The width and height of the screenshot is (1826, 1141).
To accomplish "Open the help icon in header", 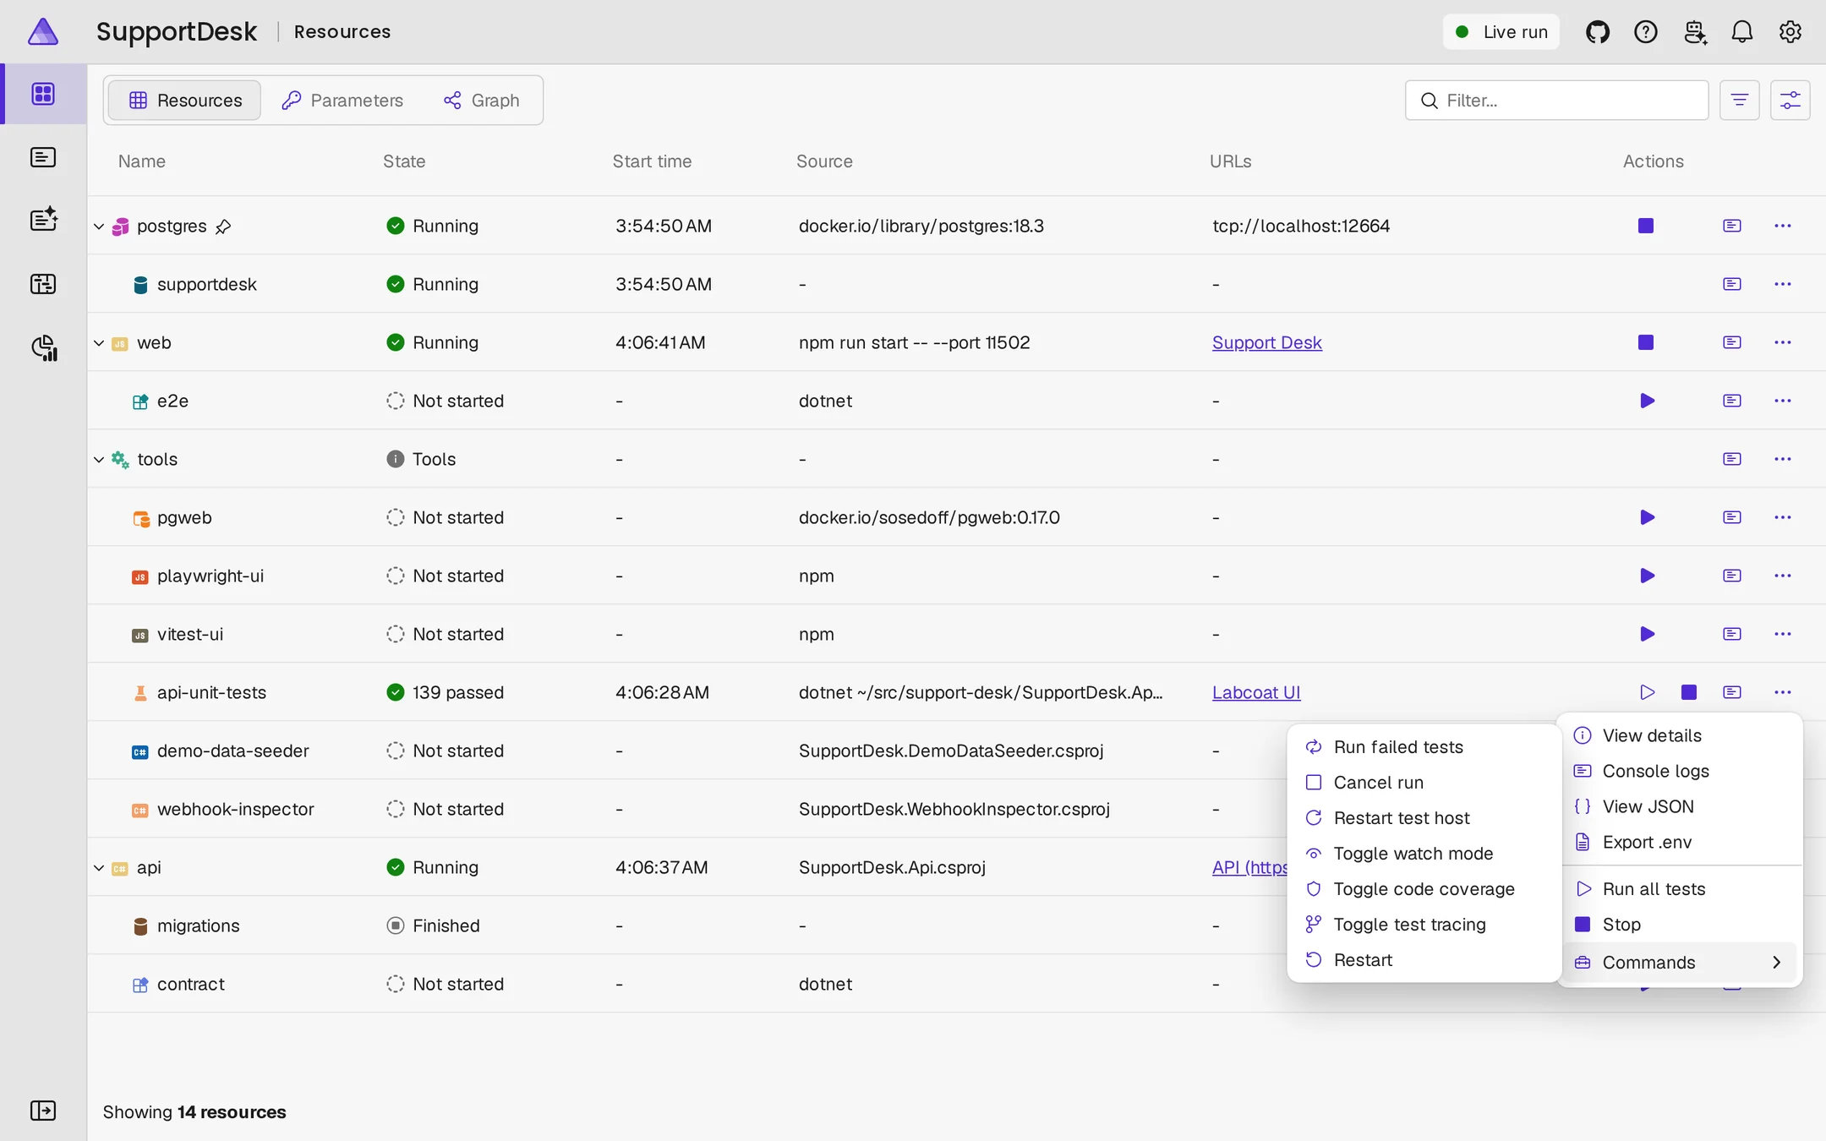I will pos(1645,32).
